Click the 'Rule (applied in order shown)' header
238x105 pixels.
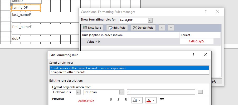(102, 35)
